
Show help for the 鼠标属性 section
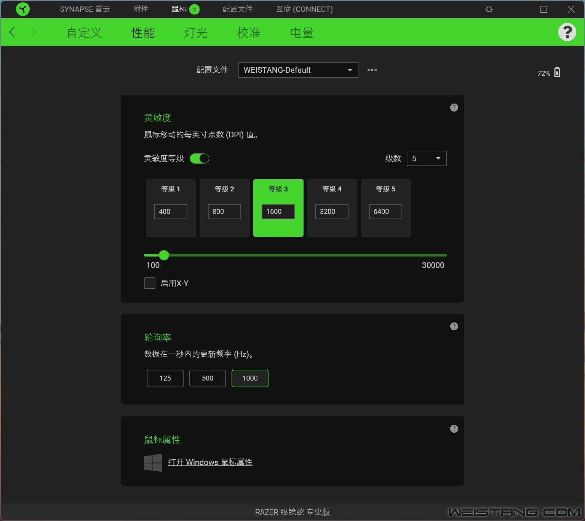coord(454,429)
